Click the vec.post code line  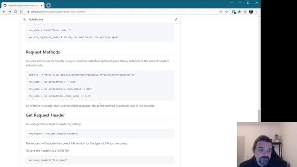[60, 89]
